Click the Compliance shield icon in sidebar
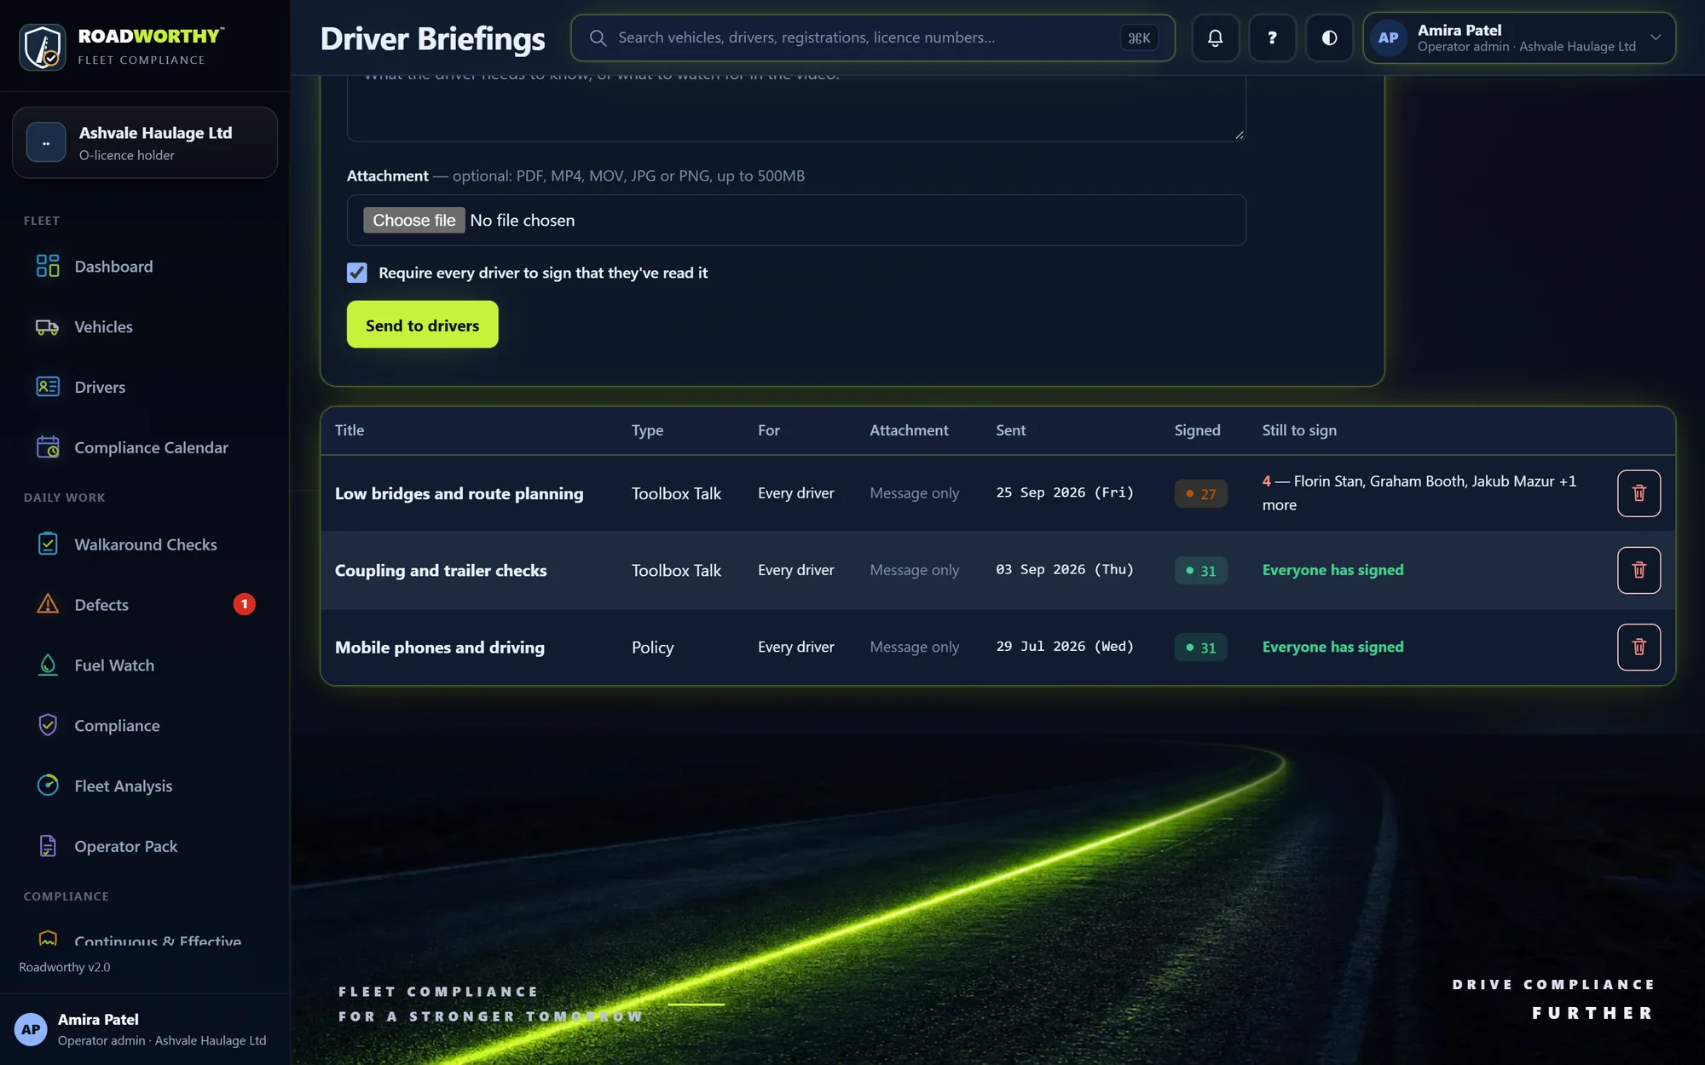 48,725
